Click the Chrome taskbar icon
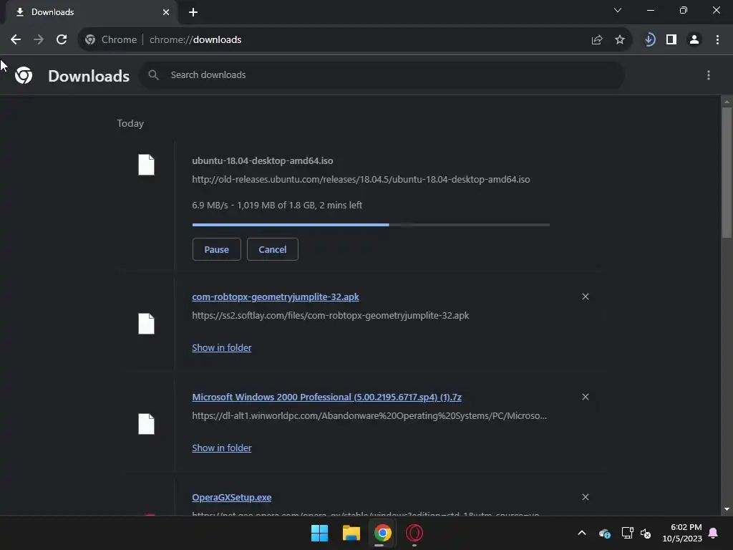This screenshot has width=733, height=550. tap(382, 533)
